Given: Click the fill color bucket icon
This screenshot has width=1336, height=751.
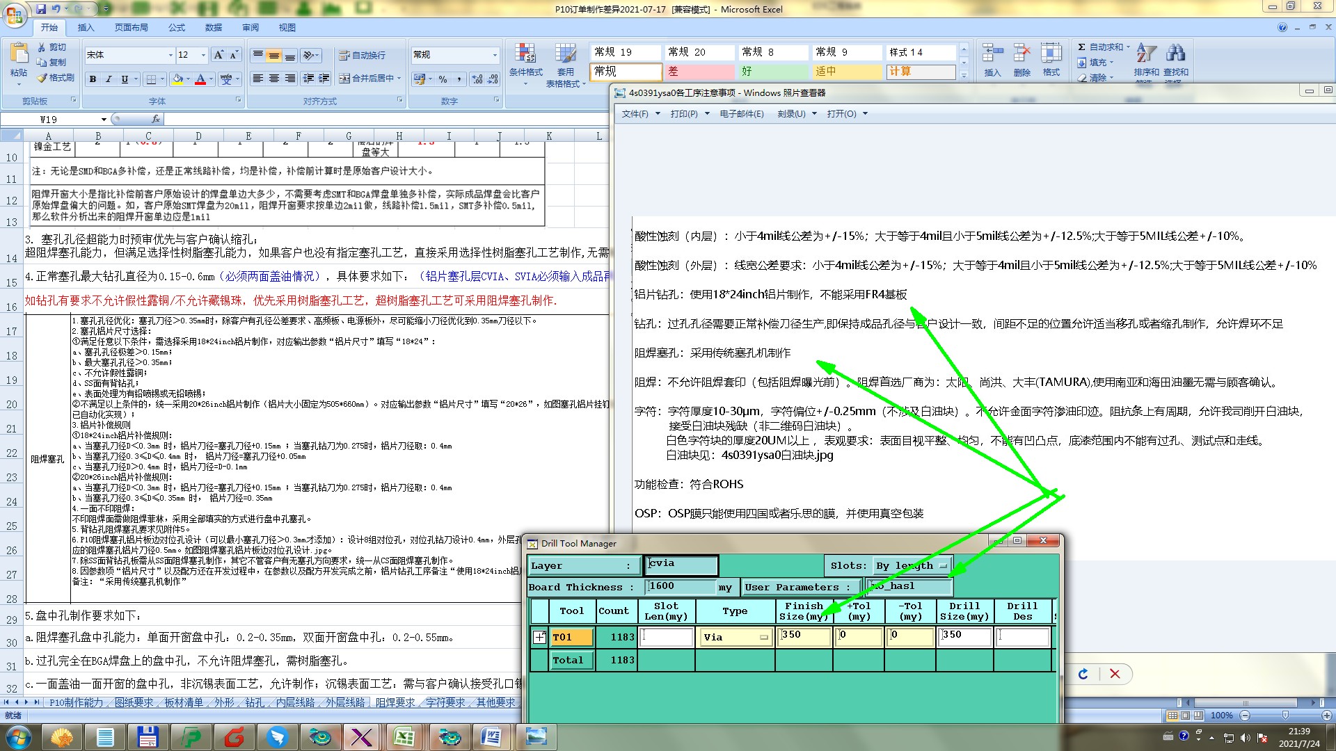Looking at the screenshot, I should 178,79.
